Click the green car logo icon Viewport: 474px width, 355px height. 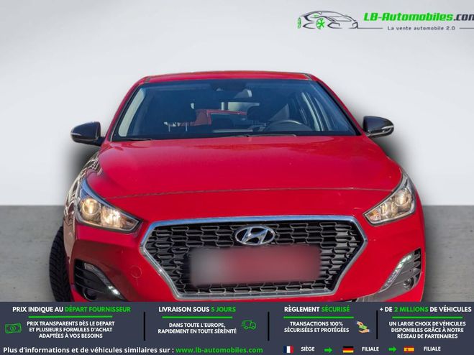328,20
